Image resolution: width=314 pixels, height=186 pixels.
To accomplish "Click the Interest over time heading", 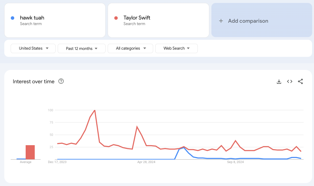I will 34,81.
